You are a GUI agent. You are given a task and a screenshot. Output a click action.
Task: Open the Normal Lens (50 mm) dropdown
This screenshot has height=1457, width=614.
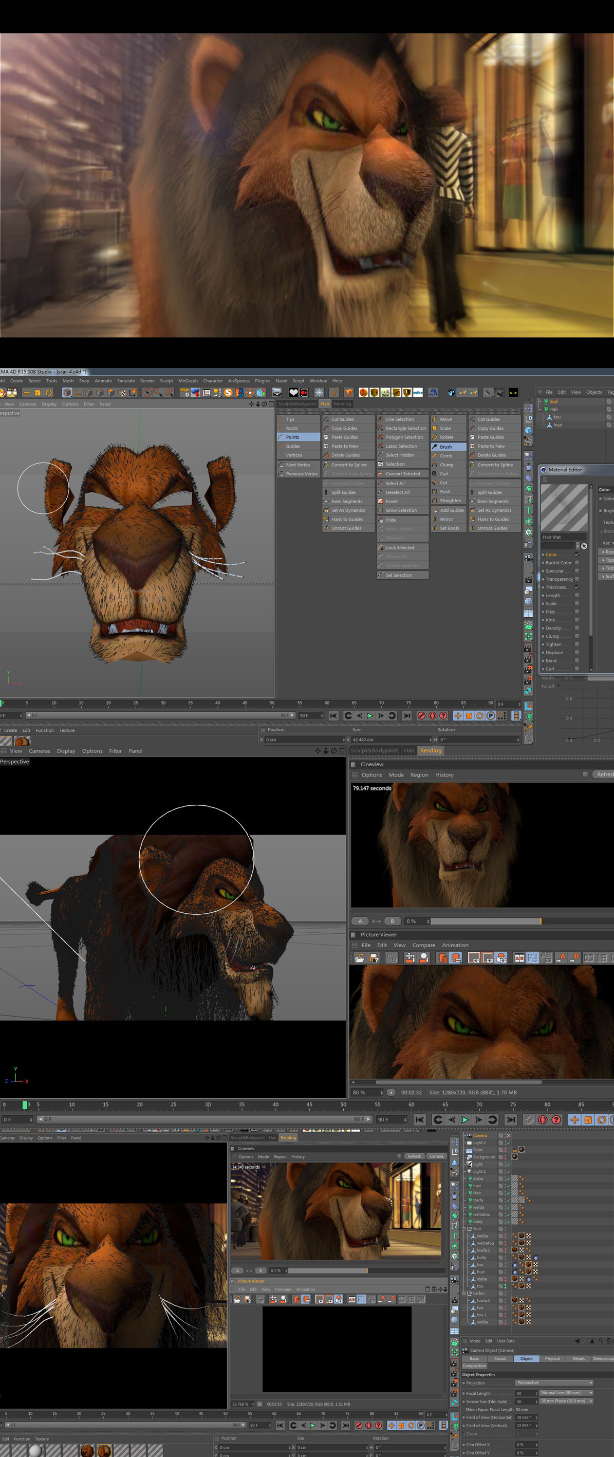pos(566,1393)
